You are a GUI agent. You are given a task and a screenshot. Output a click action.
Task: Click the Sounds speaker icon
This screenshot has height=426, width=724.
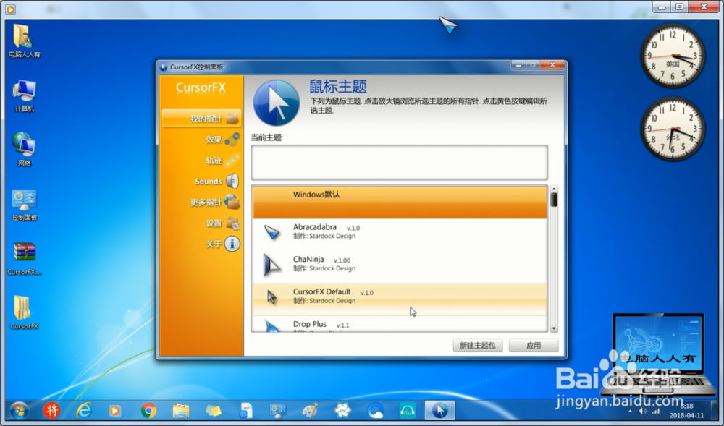[232, 182]
